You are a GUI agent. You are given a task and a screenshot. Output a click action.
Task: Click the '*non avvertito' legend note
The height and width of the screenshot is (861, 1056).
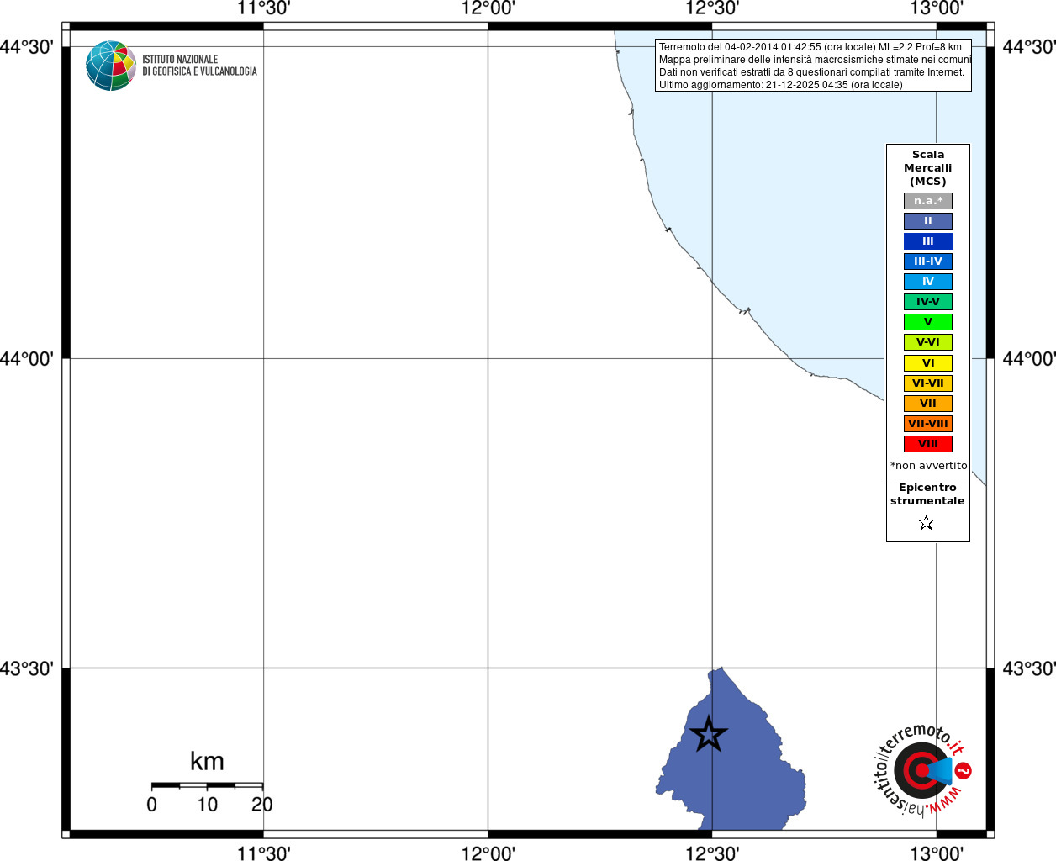[x=929, y=466]
